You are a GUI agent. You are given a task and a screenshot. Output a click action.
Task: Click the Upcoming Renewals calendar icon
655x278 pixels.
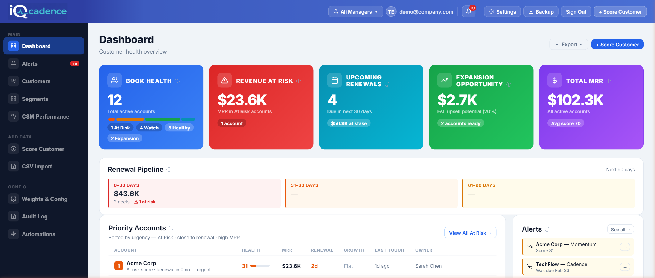(334, 80)
